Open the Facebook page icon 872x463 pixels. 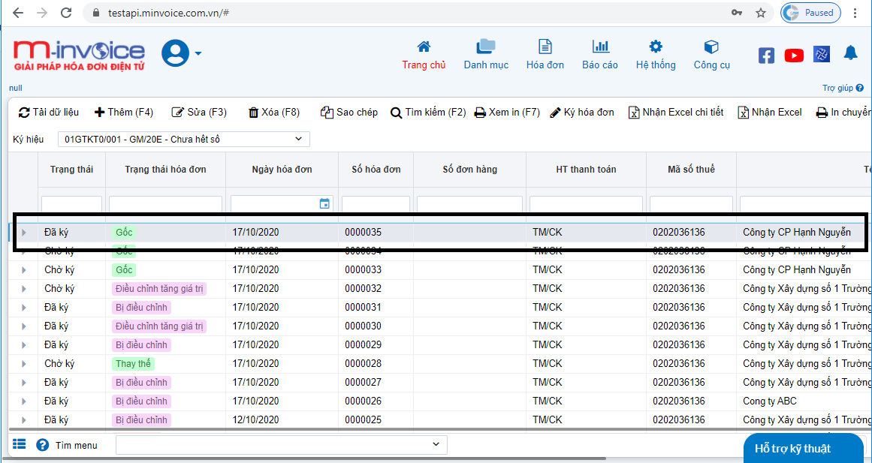click(766, 55)
